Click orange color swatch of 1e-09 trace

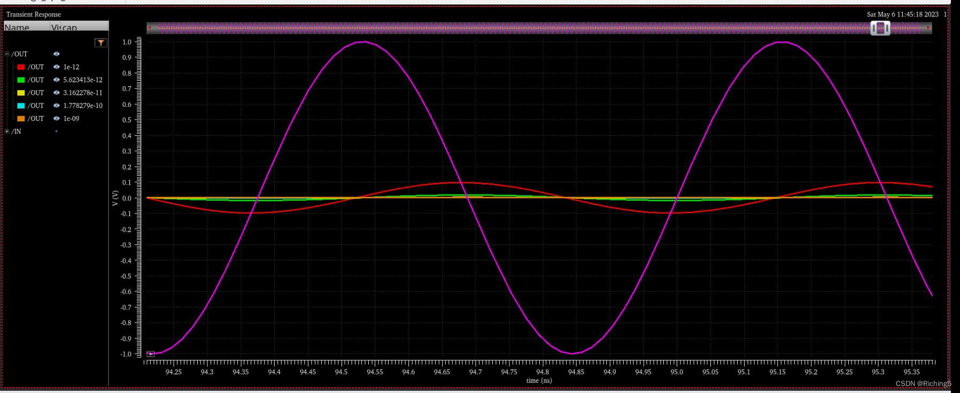pyautogui.click(x=21, y=118)
